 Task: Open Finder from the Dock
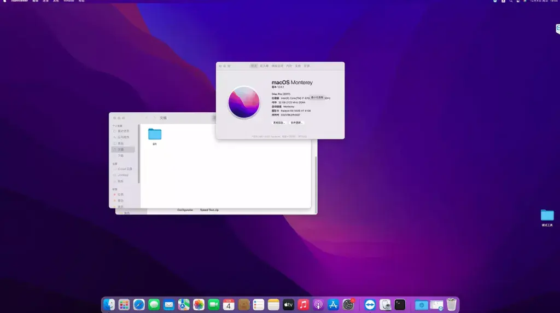point(109,304)
